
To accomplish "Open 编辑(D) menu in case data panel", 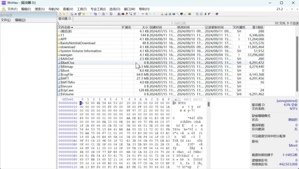I will tap(20, 20).
